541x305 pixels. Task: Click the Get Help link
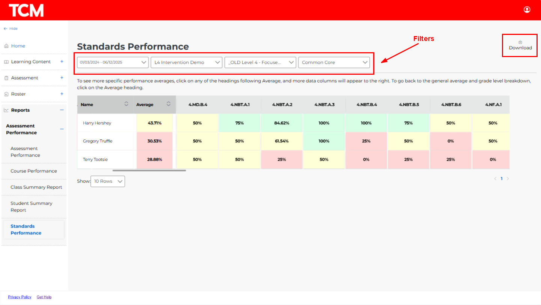(x=44, y=297)
